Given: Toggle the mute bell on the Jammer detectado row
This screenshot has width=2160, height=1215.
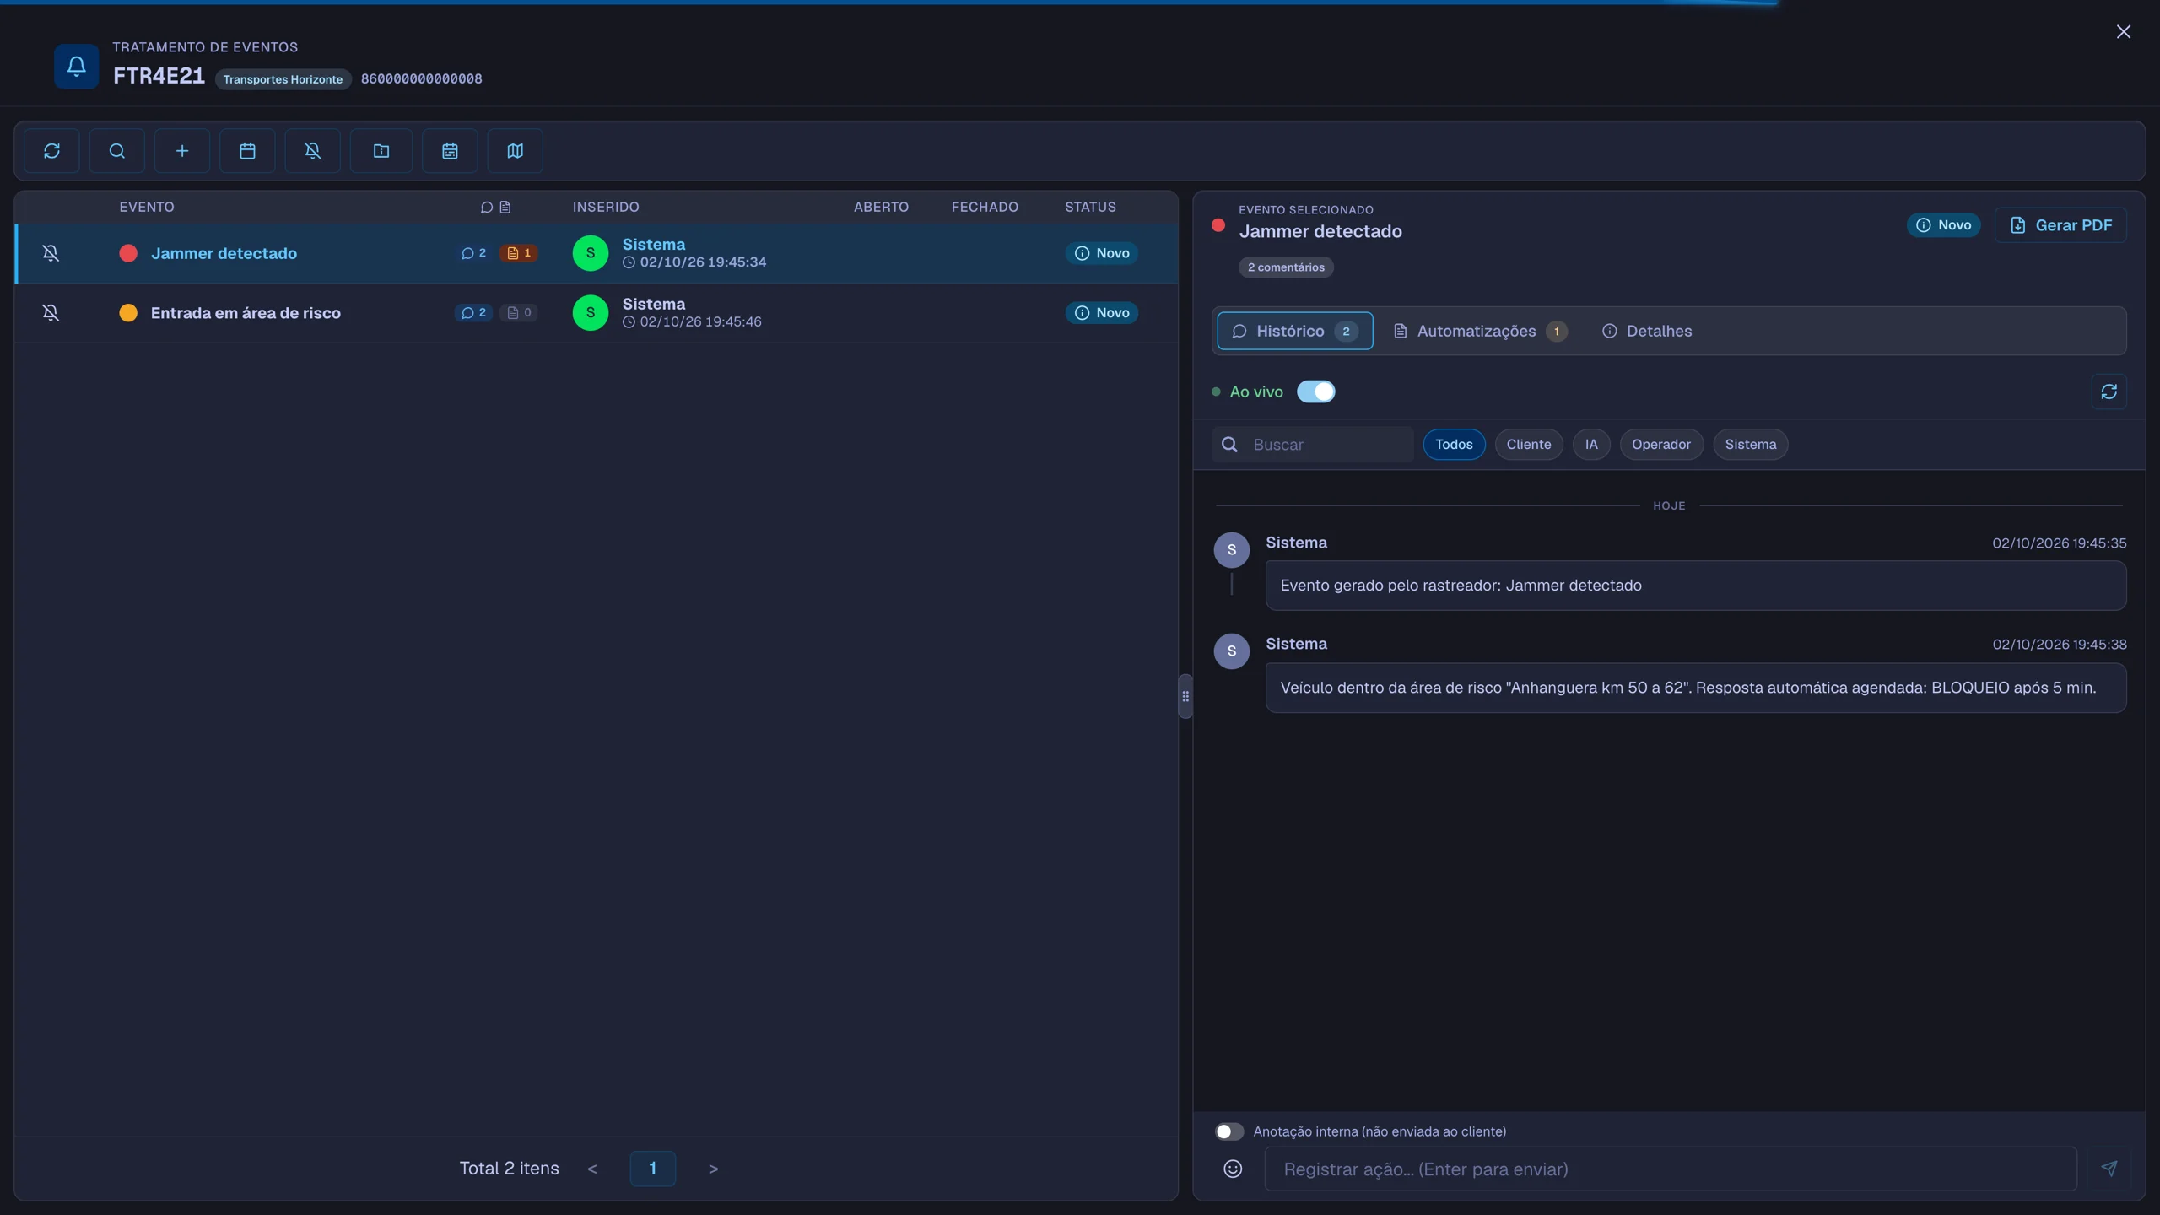Looking at the screenshot, I should [x=51, y=253].
